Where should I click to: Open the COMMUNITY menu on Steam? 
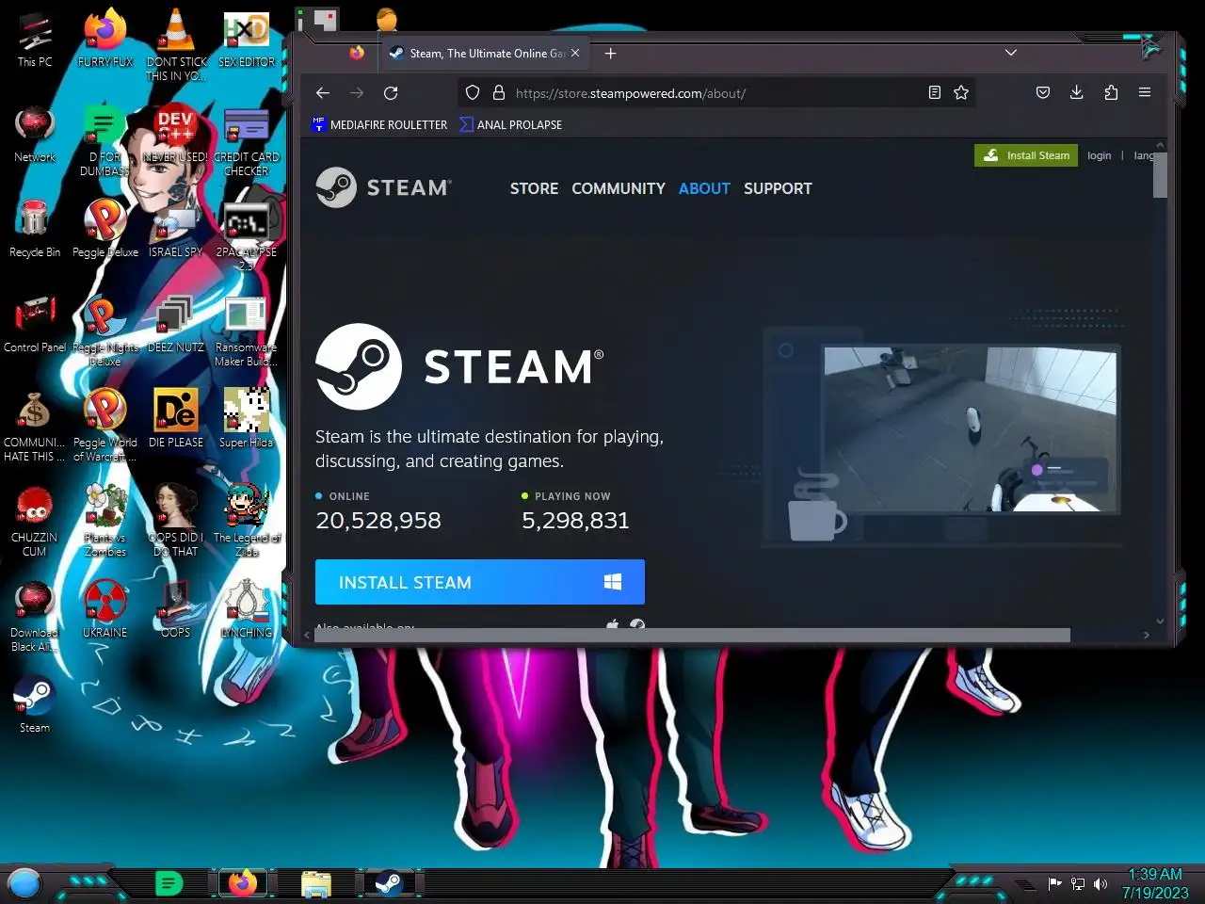pos(619,188)
